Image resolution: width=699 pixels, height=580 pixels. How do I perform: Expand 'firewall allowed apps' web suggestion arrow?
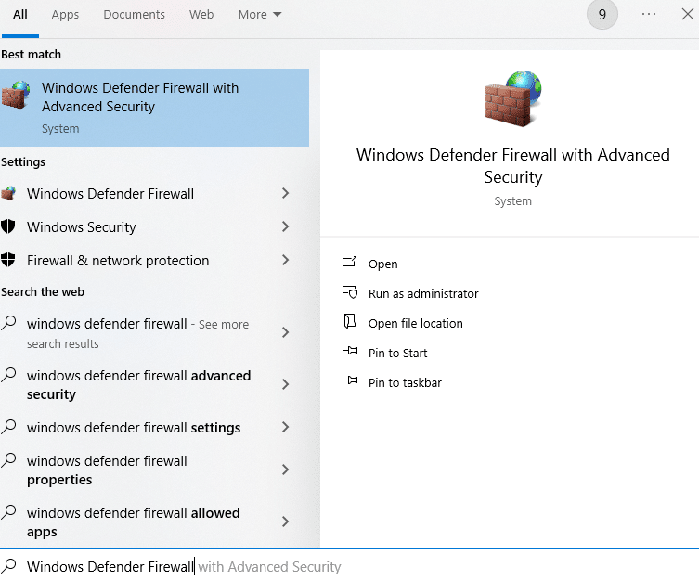285,522
